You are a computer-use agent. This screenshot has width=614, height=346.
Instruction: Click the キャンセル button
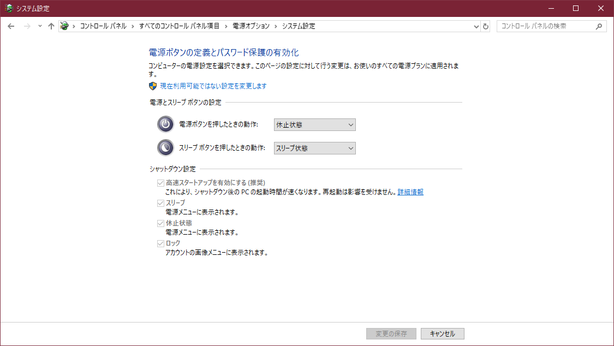pos(443,333)
